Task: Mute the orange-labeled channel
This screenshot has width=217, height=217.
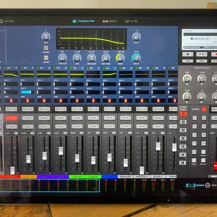Action: tap(28, 118)
